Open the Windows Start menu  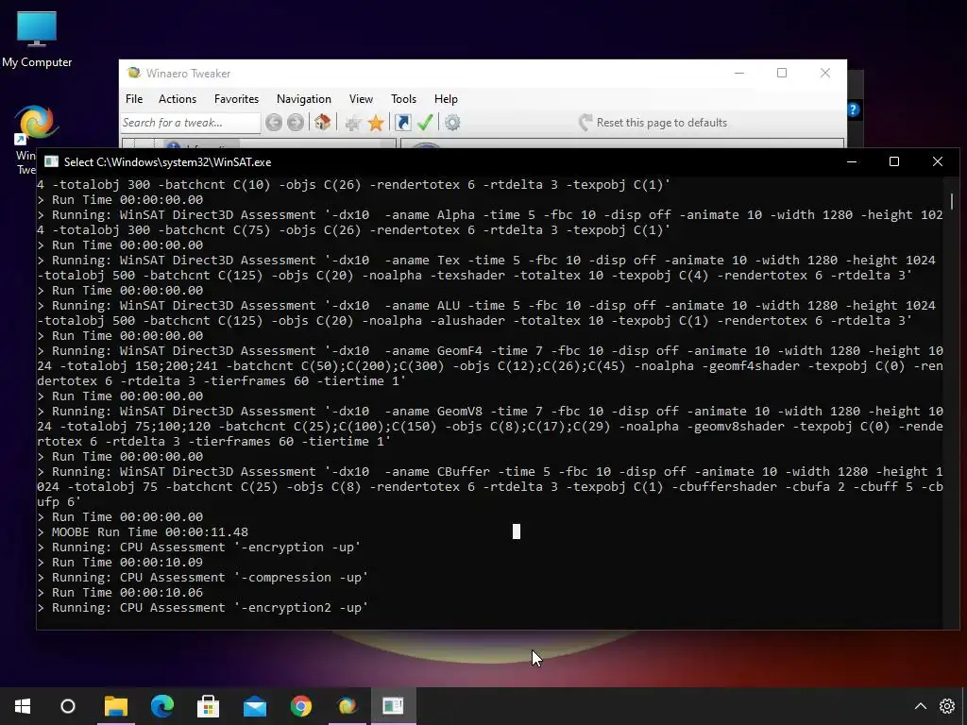[23, 706]
